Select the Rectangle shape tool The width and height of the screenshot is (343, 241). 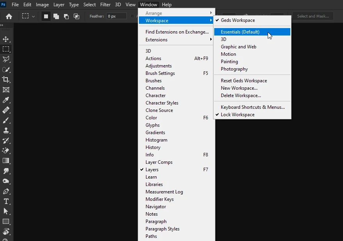point(6,222)
